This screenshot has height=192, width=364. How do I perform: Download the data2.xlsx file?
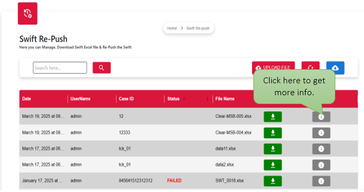point(273,165)
